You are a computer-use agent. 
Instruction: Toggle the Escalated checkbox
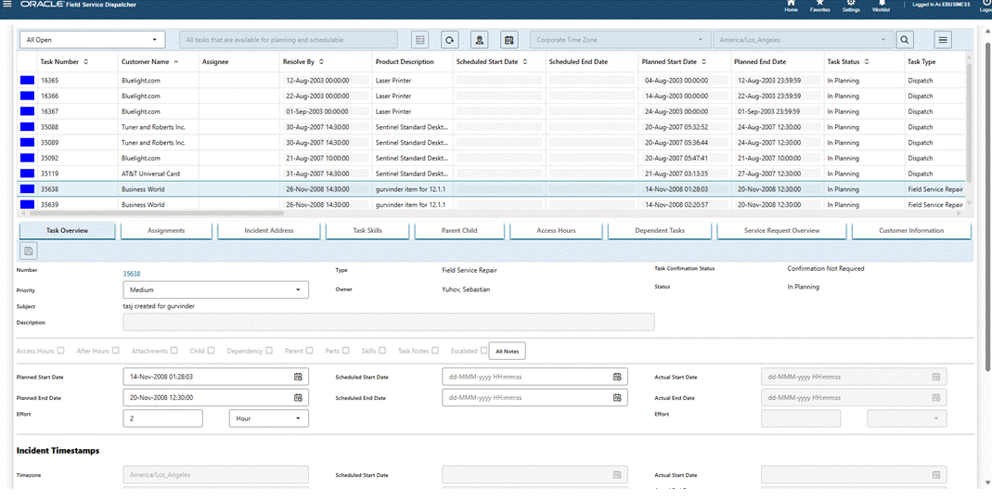483,351
